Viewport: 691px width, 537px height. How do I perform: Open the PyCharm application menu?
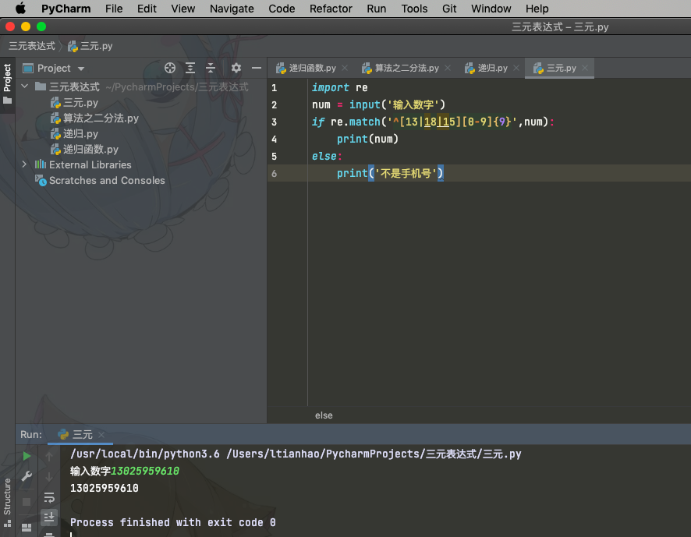[x=66, y=9]
